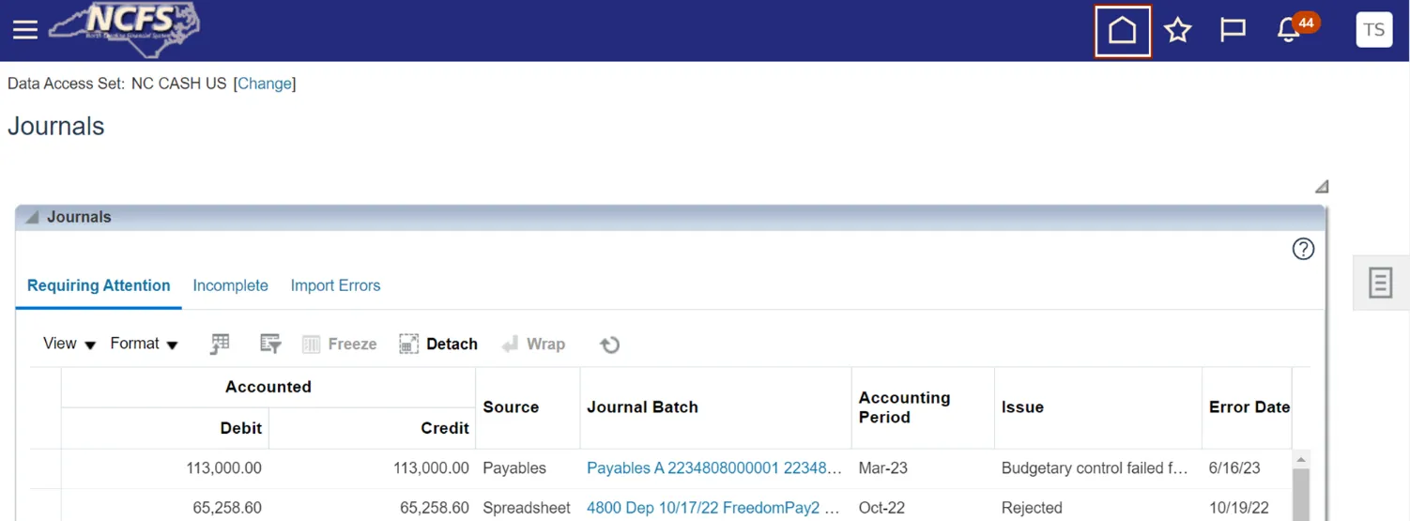Open the Watchlist flag icon

point(1233,30)
